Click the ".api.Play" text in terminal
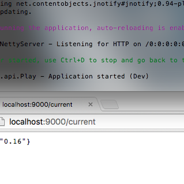 tap(21, 76)
